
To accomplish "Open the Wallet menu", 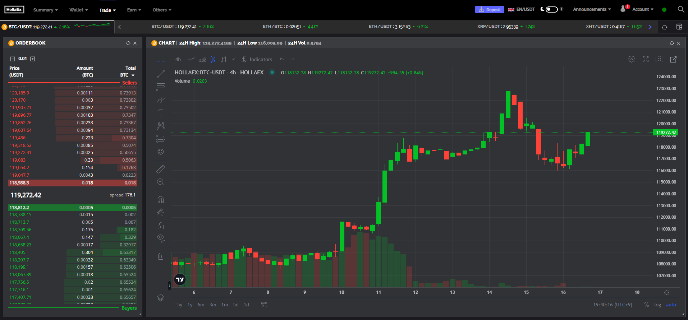I will 78,10.
